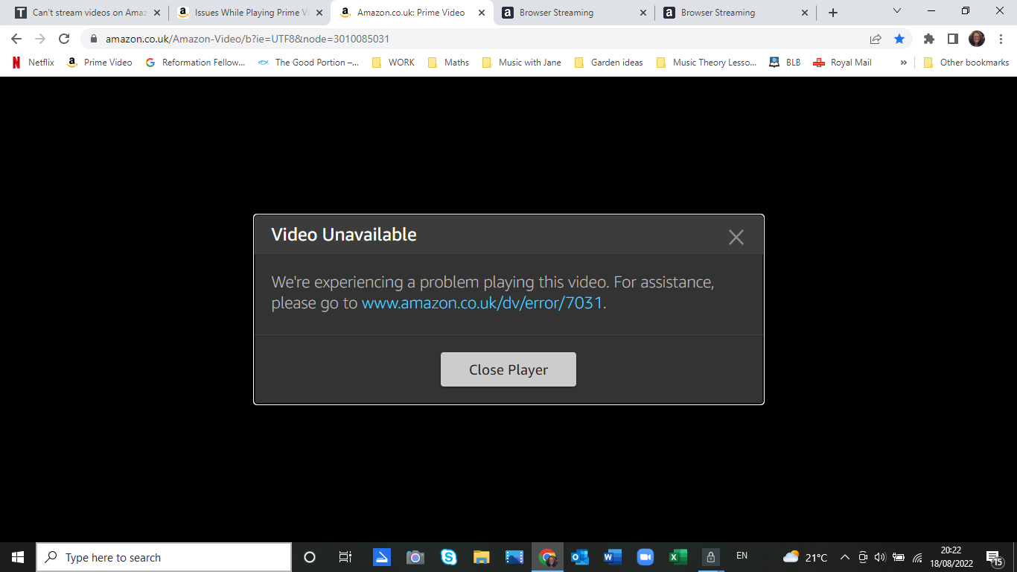Open the Extensions puzzle icon

click(x=928, y=39)
